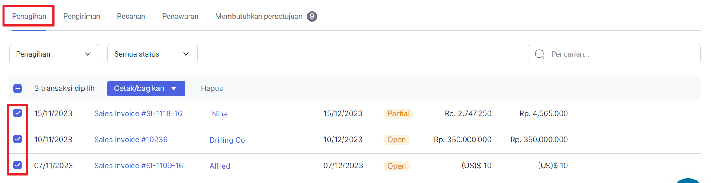711x183 pixels.
Task: Uncheck the Alfred invoice row checkbox
Action: 17,165
